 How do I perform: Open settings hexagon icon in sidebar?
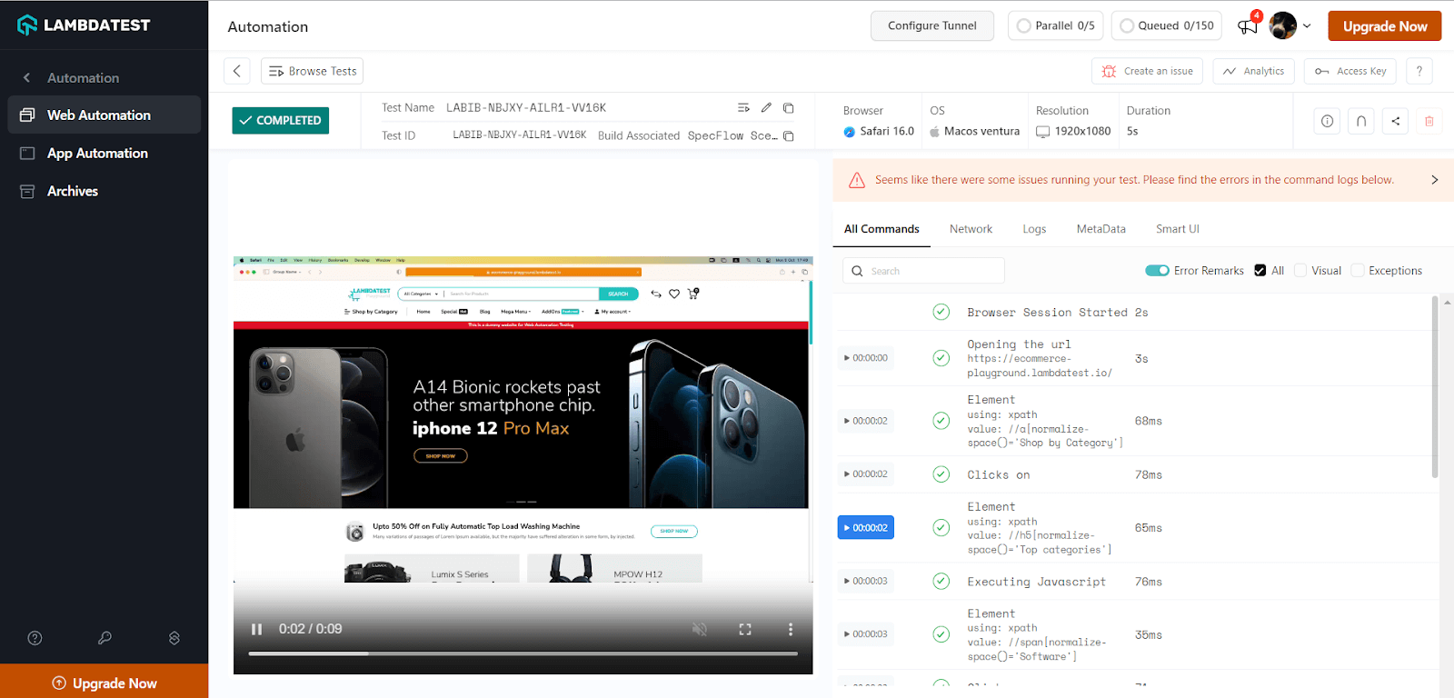[x=174, y=638]
